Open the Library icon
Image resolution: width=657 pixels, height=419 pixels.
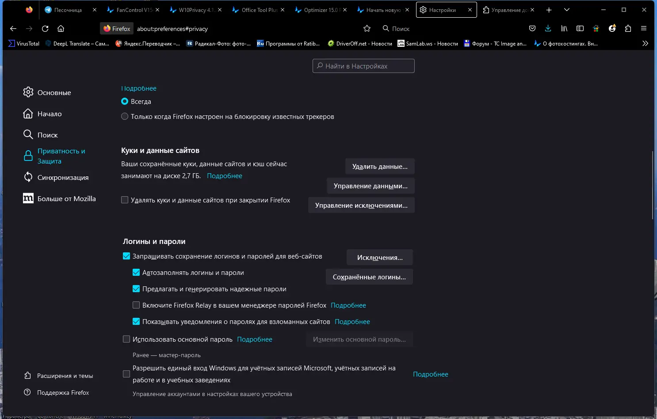point(564,29)
